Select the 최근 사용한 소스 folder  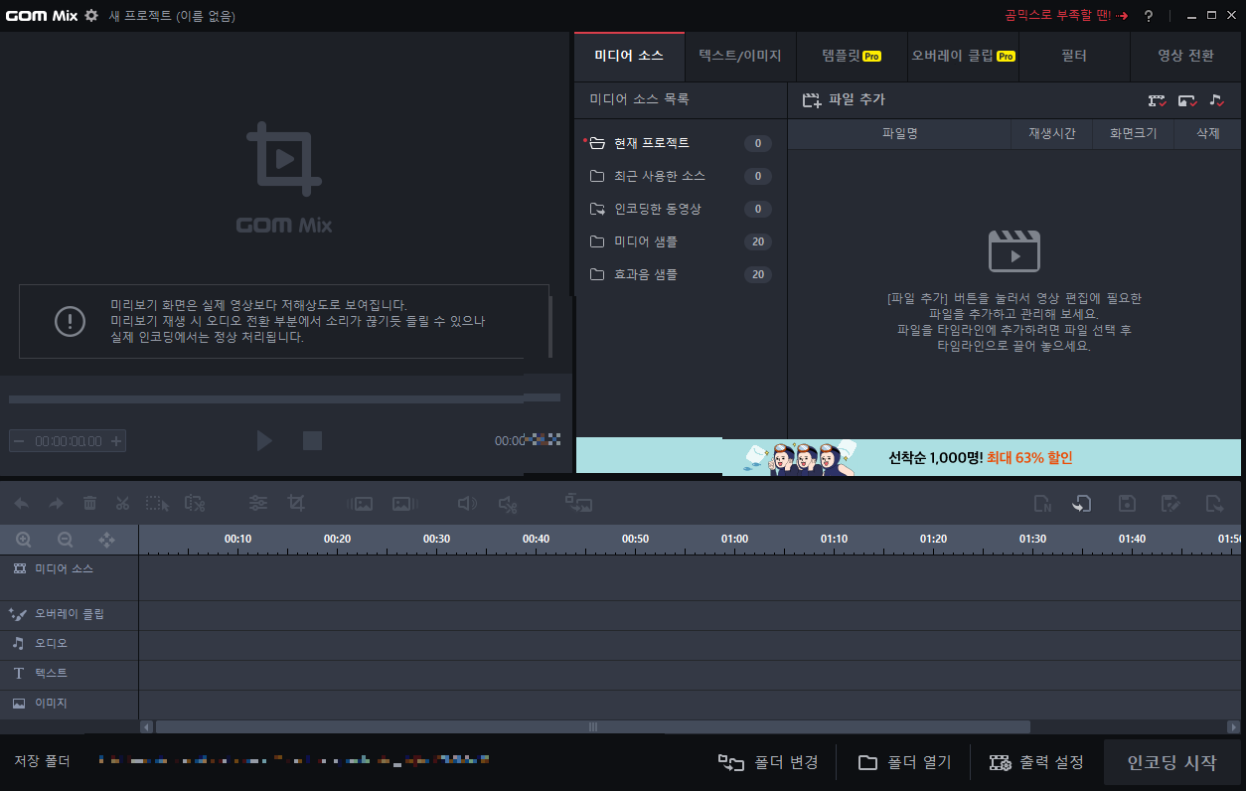coord(681,176)
